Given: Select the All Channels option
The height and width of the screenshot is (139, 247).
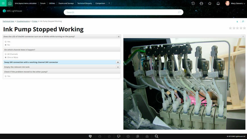Looking at the screenshot, I should click(x=6, y=54).
